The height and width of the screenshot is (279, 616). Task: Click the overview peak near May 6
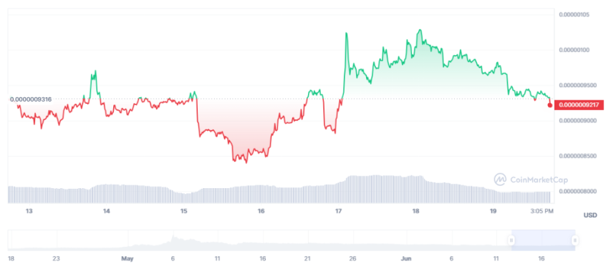click(173, 236)
